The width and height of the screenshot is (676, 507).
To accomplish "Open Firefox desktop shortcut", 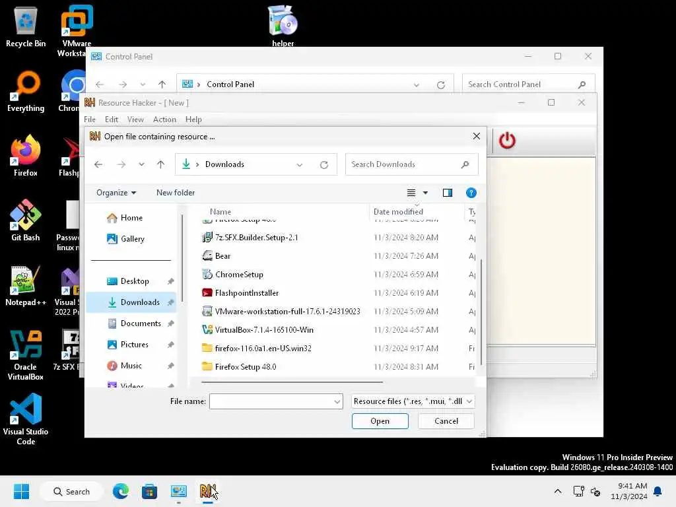I will [x=26, y=156].
